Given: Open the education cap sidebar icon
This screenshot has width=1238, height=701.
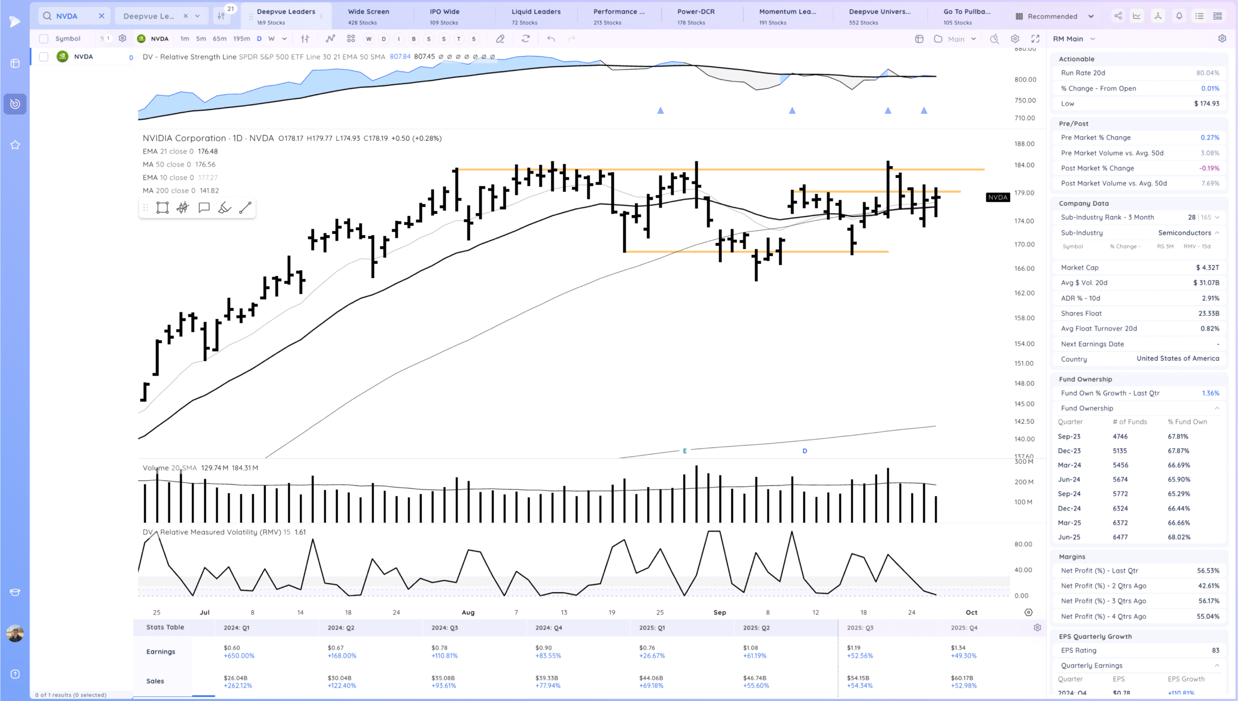Looking at the screenshot, I should [x=15, y=592].
